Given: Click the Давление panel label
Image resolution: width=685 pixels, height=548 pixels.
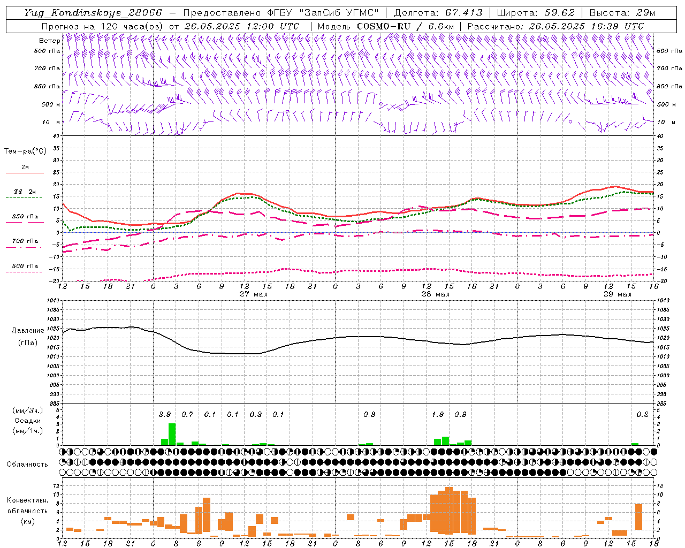Looking at the screenshot, I should 28,331.
